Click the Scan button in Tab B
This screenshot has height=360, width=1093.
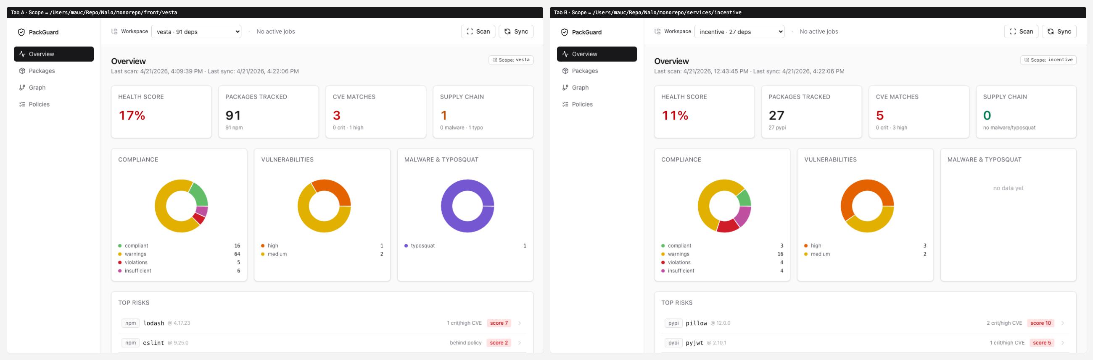(x=1021, y=31)
